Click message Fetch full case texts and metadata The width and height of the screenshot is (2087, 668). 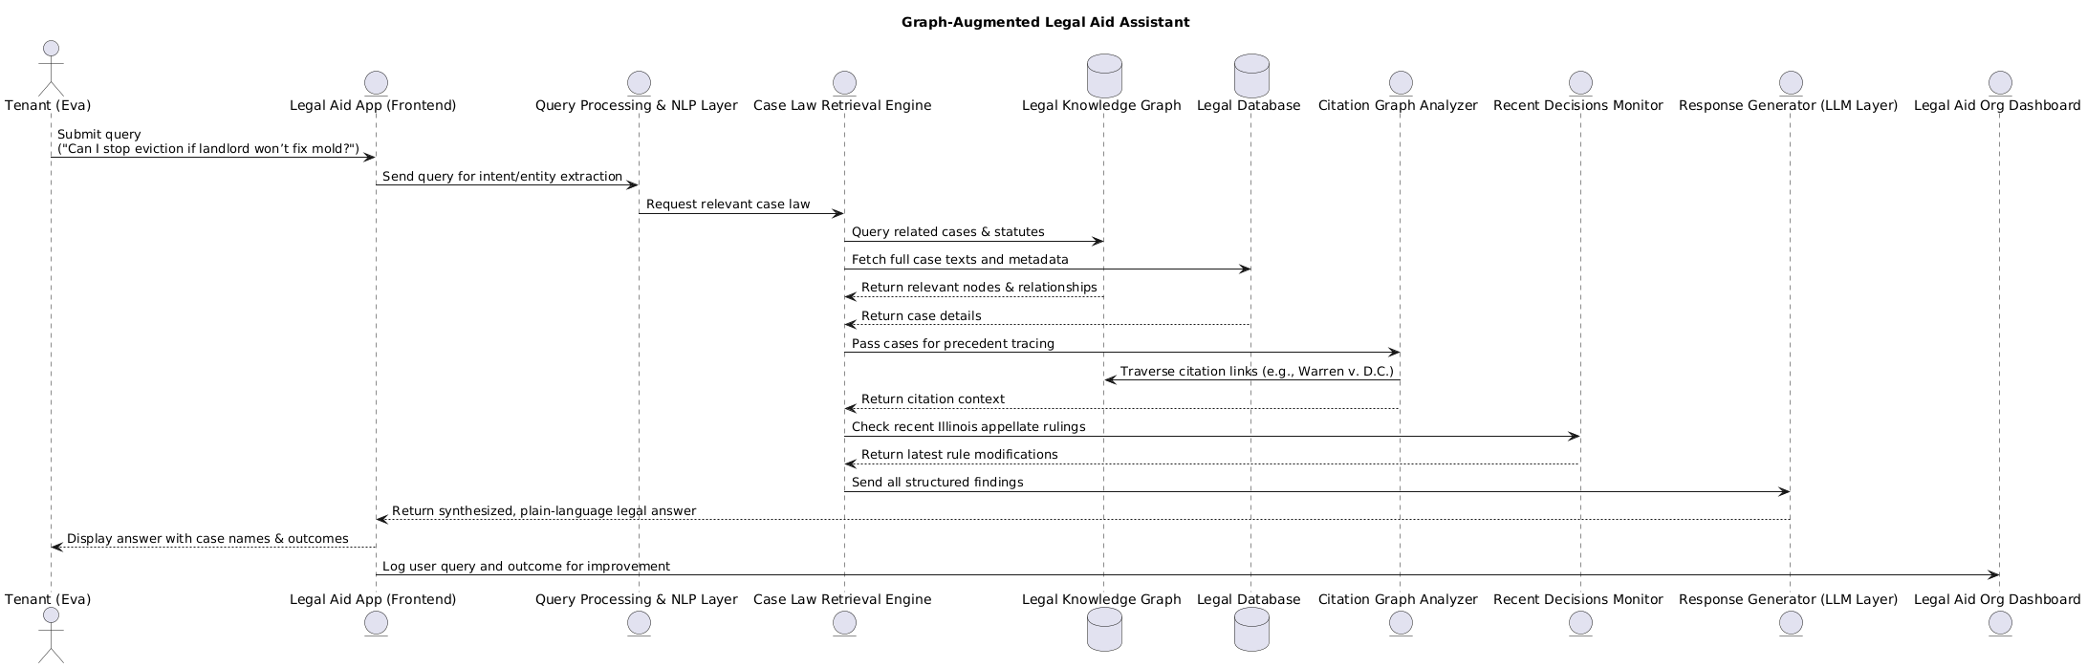pyautogui.click(x=960, y=260)
